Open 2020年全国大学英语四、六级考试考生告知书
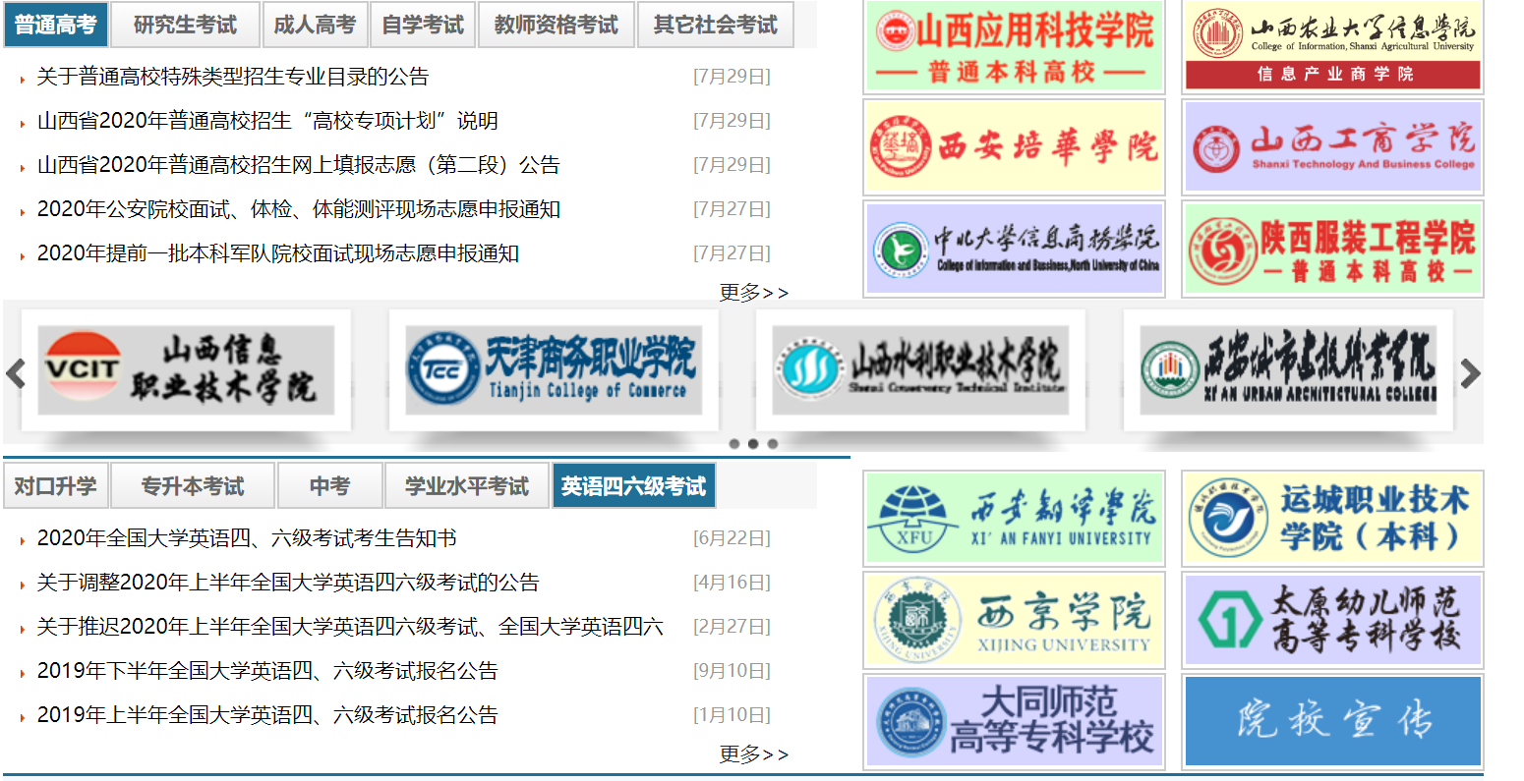 pyautogui.click(x=247, y=538)
